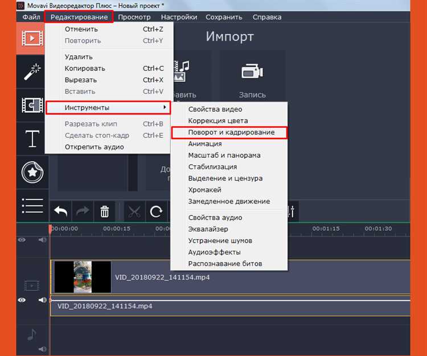Click the trash Delete icon

click(x=105, y=211)
